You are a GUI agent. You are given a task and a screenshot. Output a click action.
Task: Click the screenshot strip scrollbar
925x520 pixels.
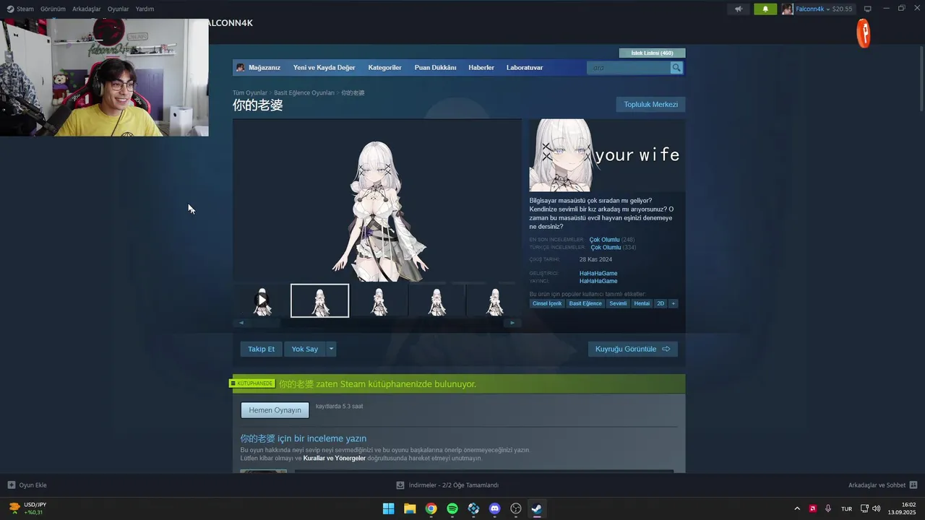click(377, 323)
